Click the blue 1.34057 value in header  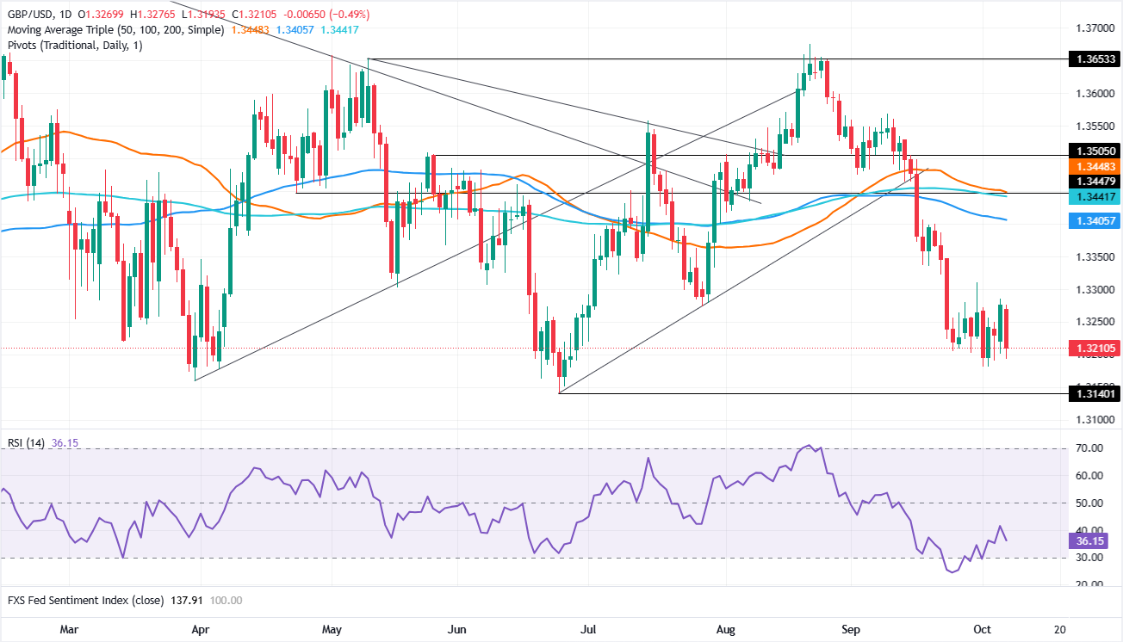pos(295,29)
